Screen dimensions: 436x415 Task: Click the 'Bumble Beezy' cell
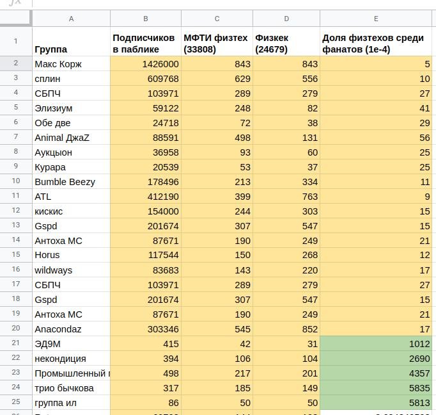[x=71, y=182]
